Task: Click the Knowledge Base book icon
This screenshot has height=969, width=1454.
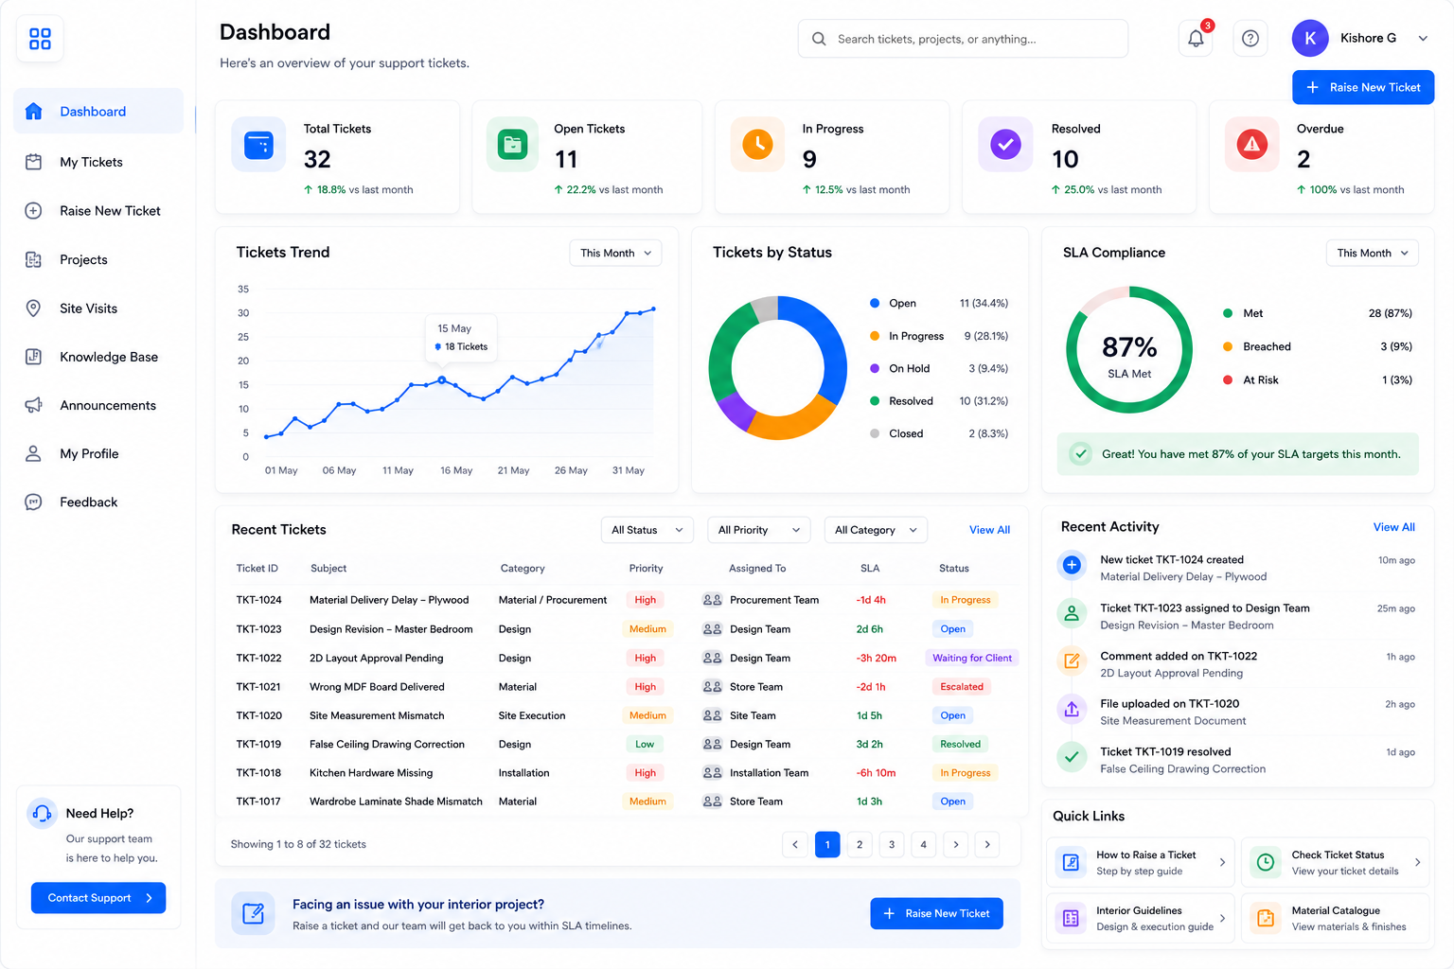Action: click(x=33, y=357)
